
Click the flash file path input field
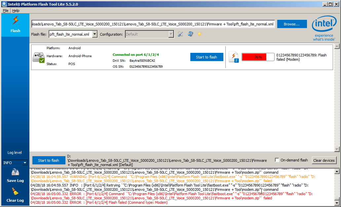[x=153, y=24]
